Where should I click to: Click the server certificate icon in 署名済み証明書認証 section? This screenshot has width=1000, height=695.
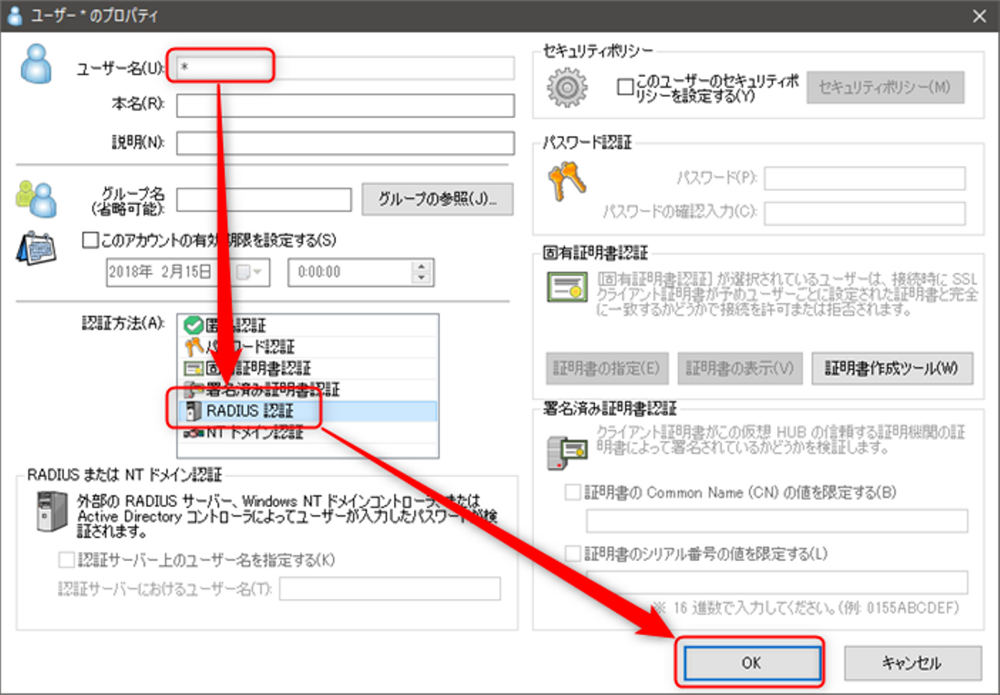point(567,452)
